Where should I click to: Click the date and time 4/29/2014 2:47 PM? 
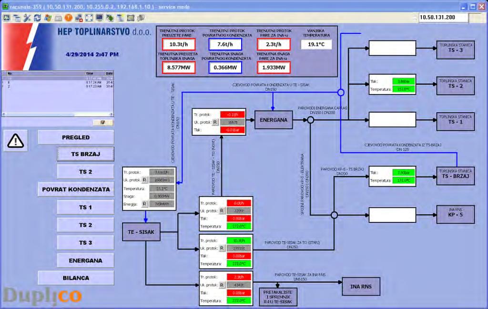(x=92, y=54)
